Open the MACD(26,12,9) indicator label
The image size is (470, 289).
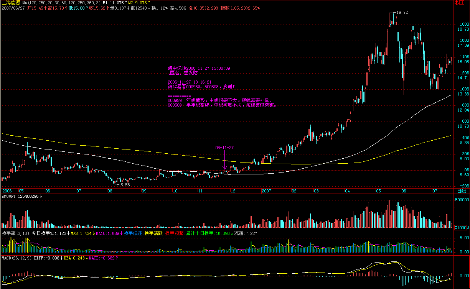click(15, 258)
